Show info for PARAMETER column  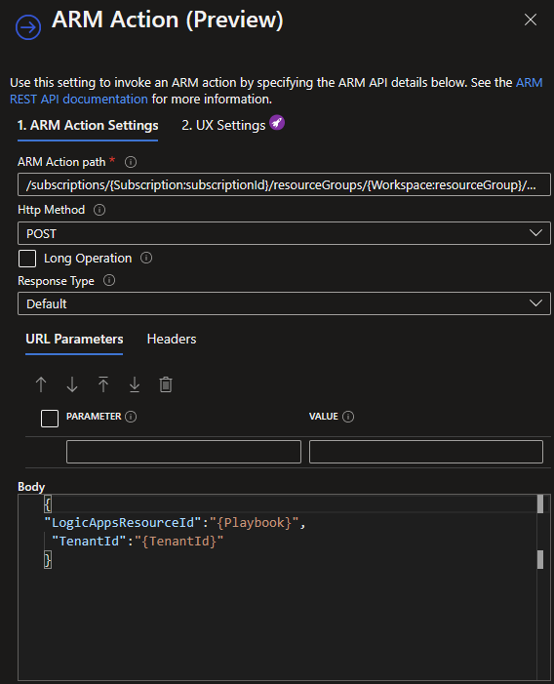(x=131, y=417)
